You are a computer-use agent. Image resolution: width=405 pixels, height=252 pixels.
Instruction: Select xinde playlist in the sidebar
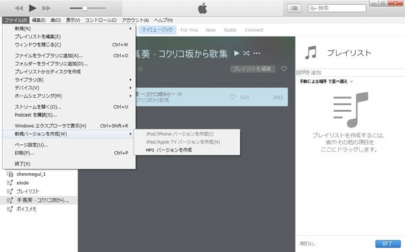pyautogui.click(x=22, y=183)
